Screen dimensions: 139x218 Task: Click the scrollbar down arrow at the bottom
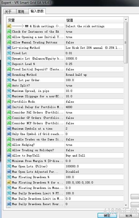126,205
